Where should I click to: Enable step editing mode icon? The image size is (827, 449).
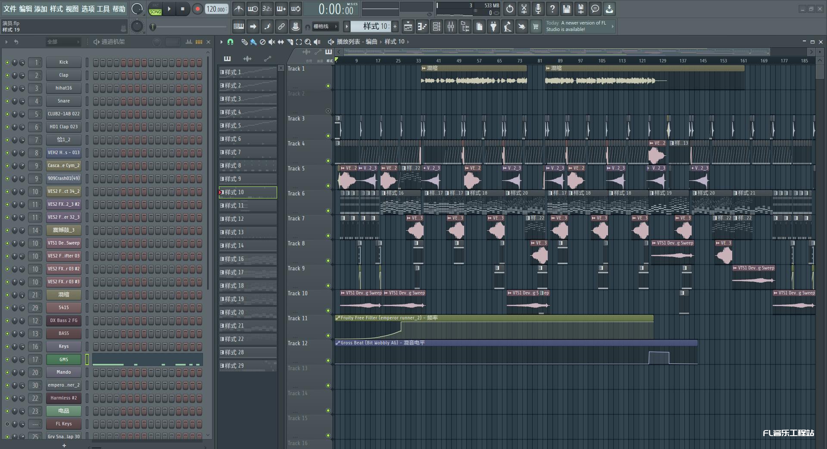[x=267, y=27]
